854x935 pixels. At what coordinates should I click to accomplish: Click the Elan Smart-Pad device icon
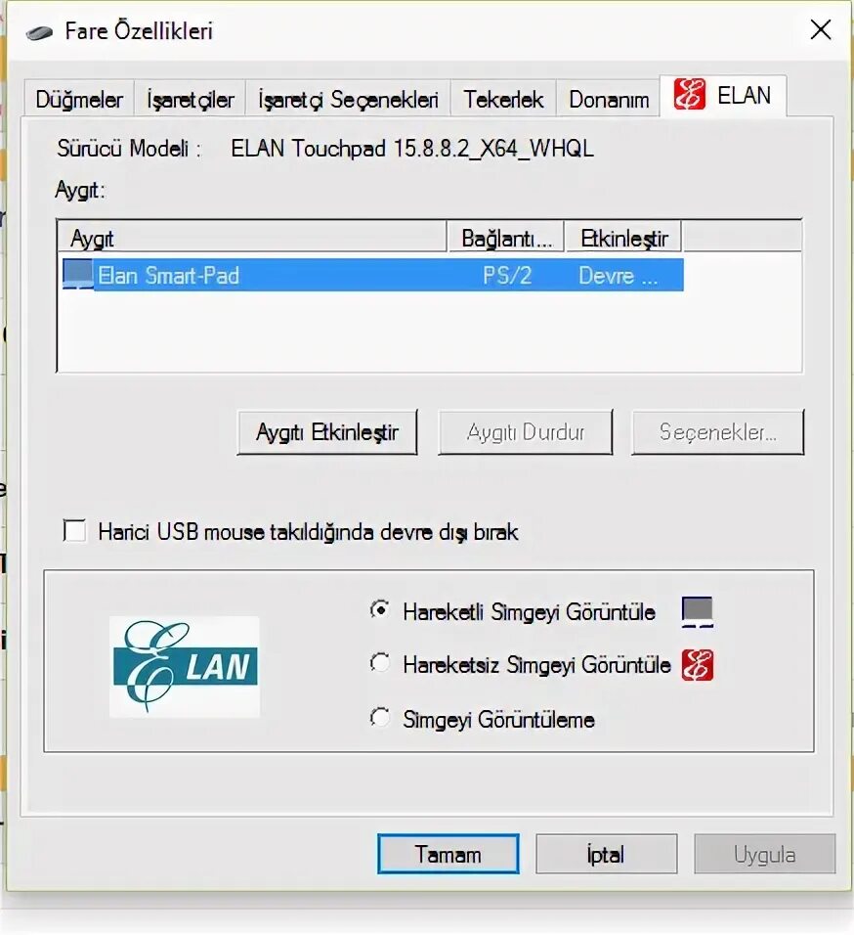[78, 274]
